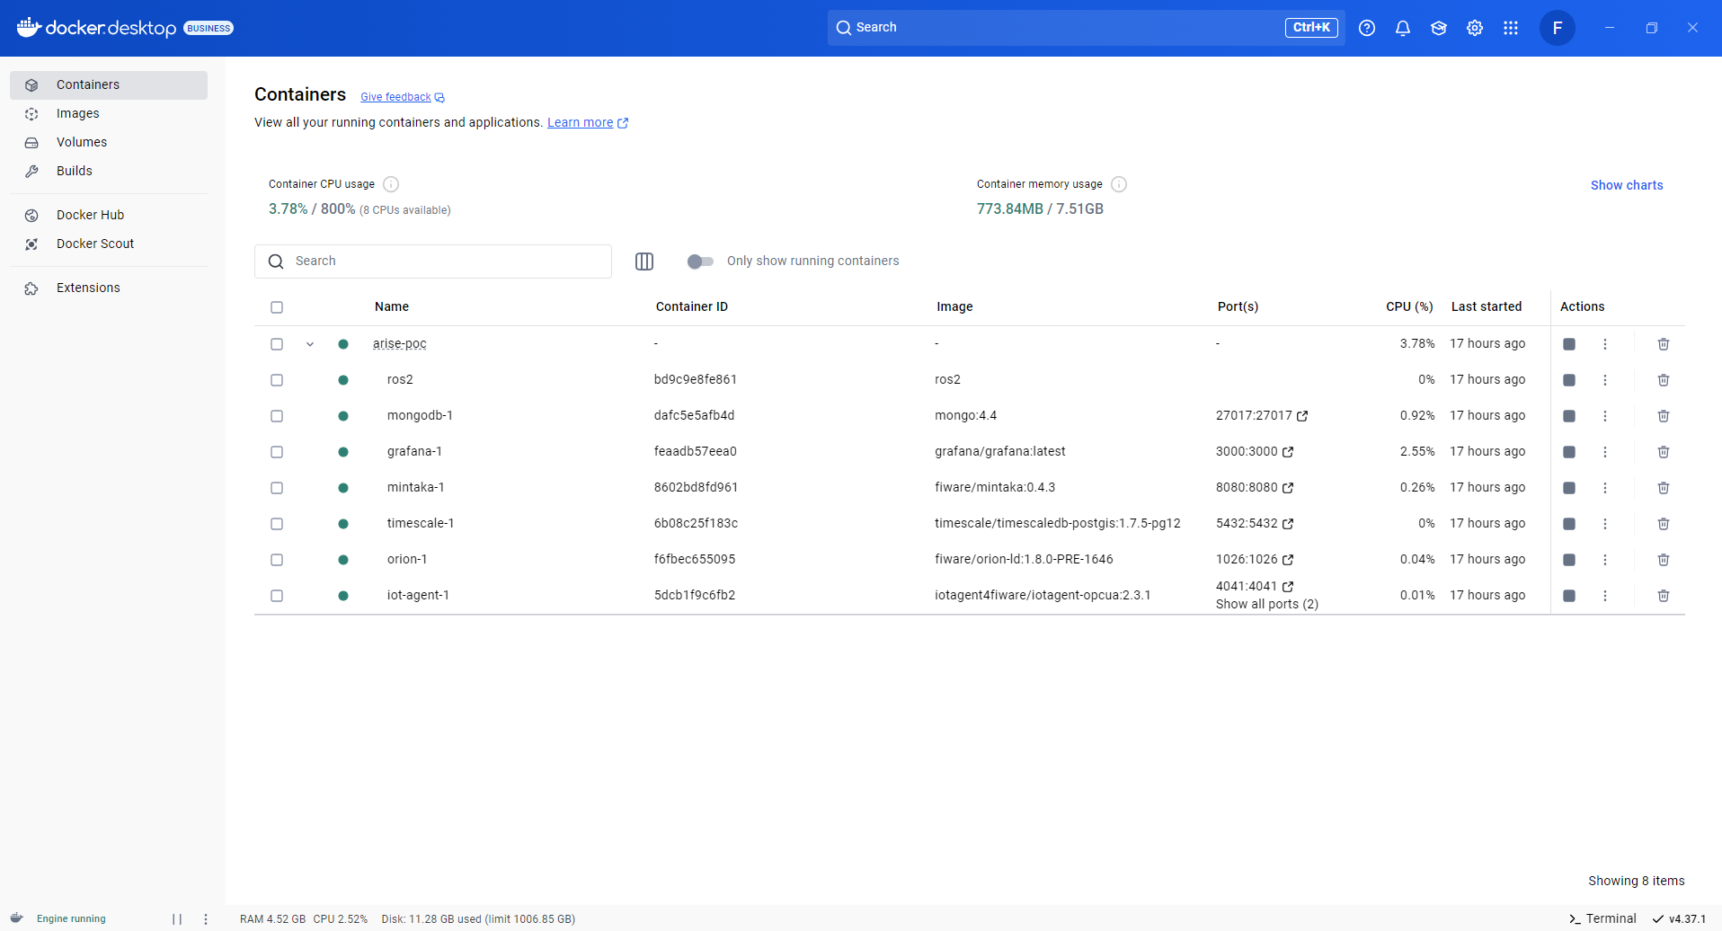Open the user account avatar F
This screenshot has width=1722, height=931.
(1558, 28)
